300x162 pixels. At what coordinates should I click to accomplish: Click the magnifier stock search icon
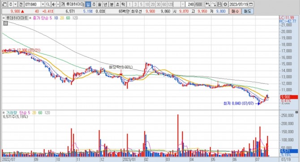(x=48, y=4)
